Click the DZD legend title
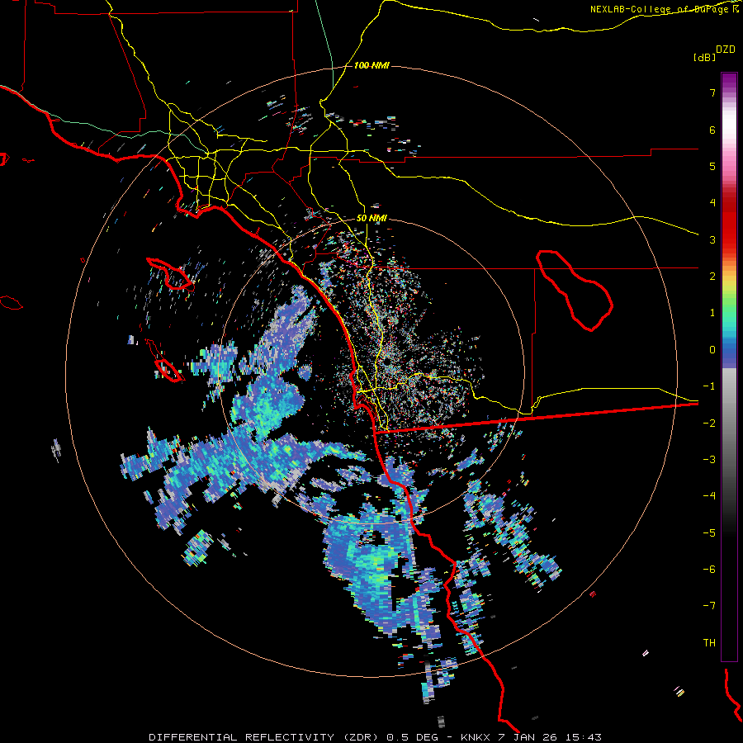This screenshot has width=743, height=743. [726, 50]
